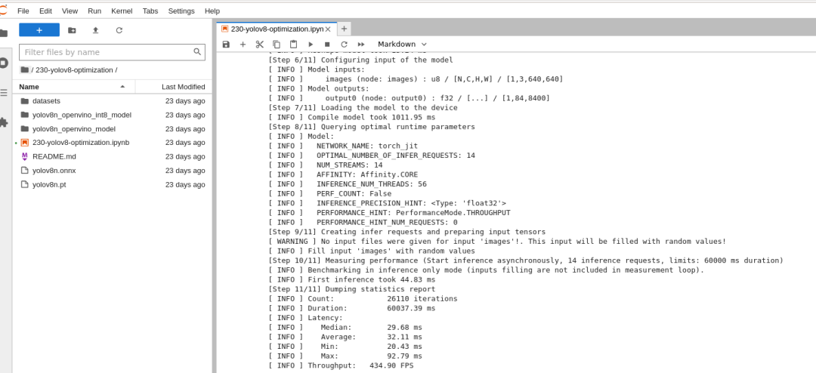The height and width of the screenshot is (373, 816).
Task: Restart kernel and run all cells
Action: click(361, 45)
